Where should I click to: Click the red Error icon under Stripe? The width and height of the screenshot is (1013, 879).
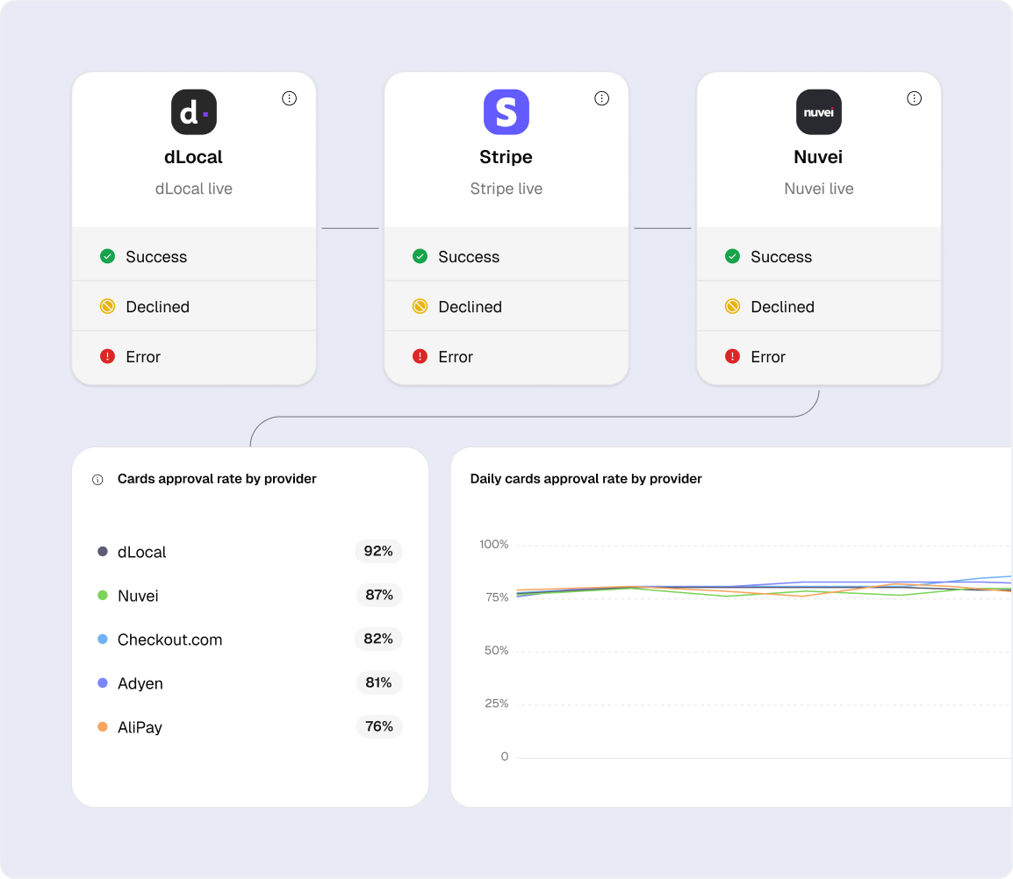click(x=420, y=356)
